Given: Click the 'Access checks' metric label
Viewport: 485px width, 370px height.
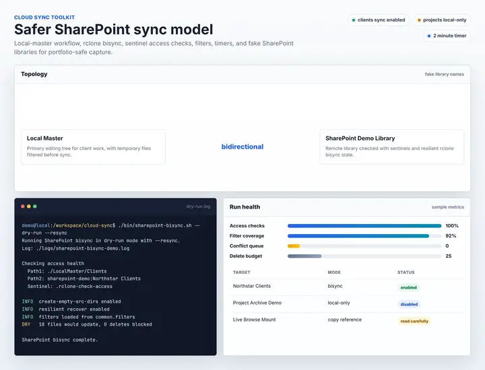Looking at the screenshot, I should point(247,226).
